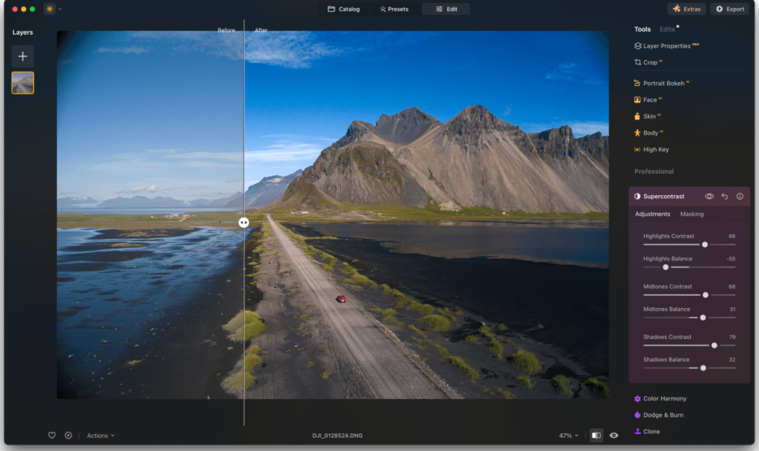Reset Supercontrast with the undo arrow
Screen dimensions: 759x451
tap(725, 196)
